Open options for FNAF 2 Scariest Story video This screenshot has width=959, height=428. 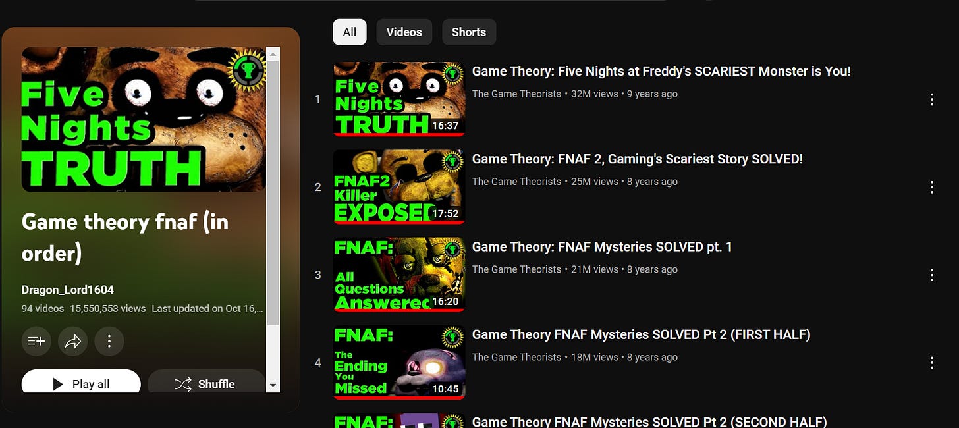931,187
